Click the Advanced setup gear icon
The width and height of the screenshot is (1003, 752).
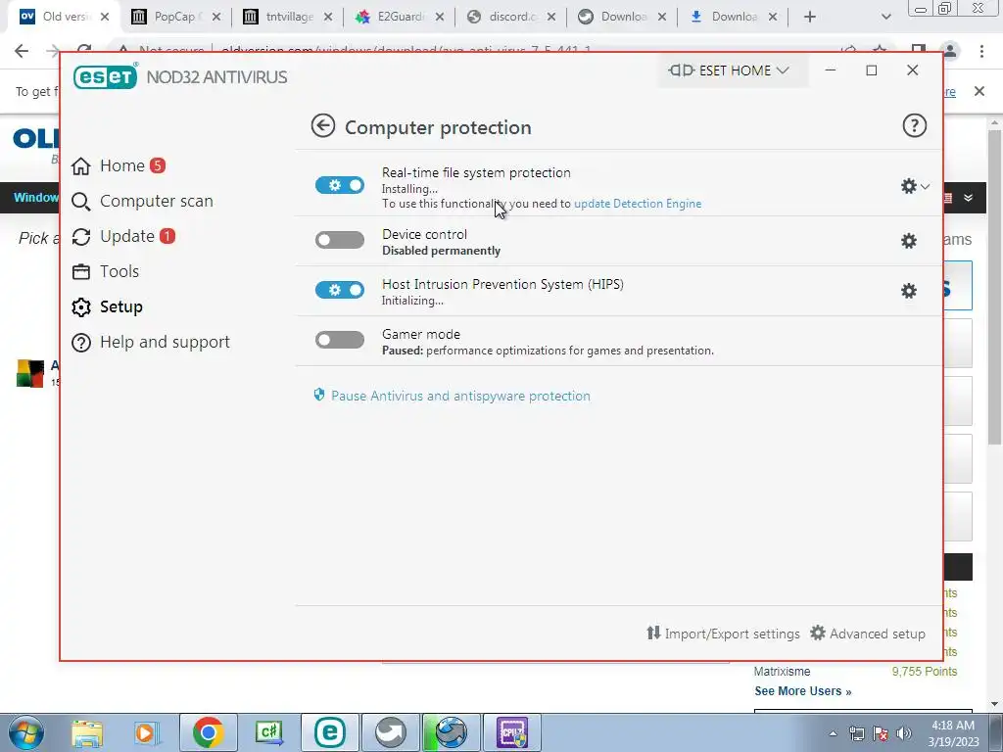coord(818,634)
